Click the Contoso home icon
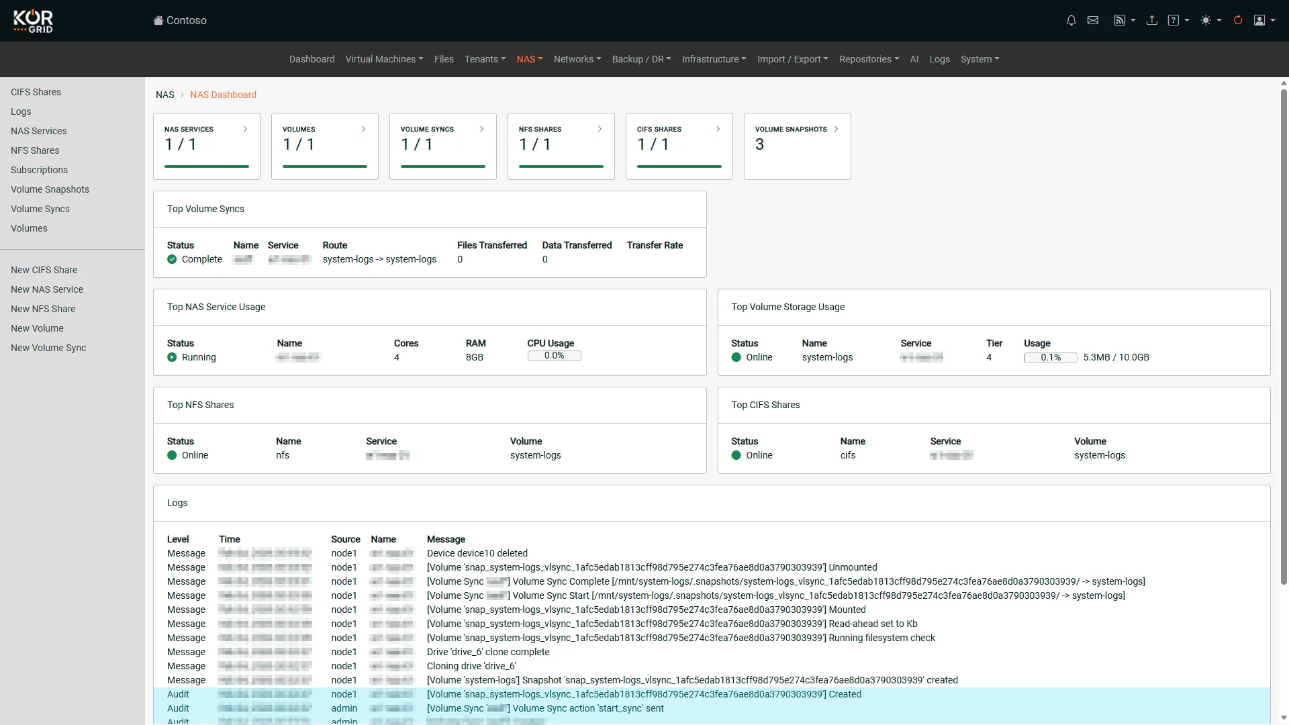The width and height of the screenshot is (1289, 725). click(158, 20)
